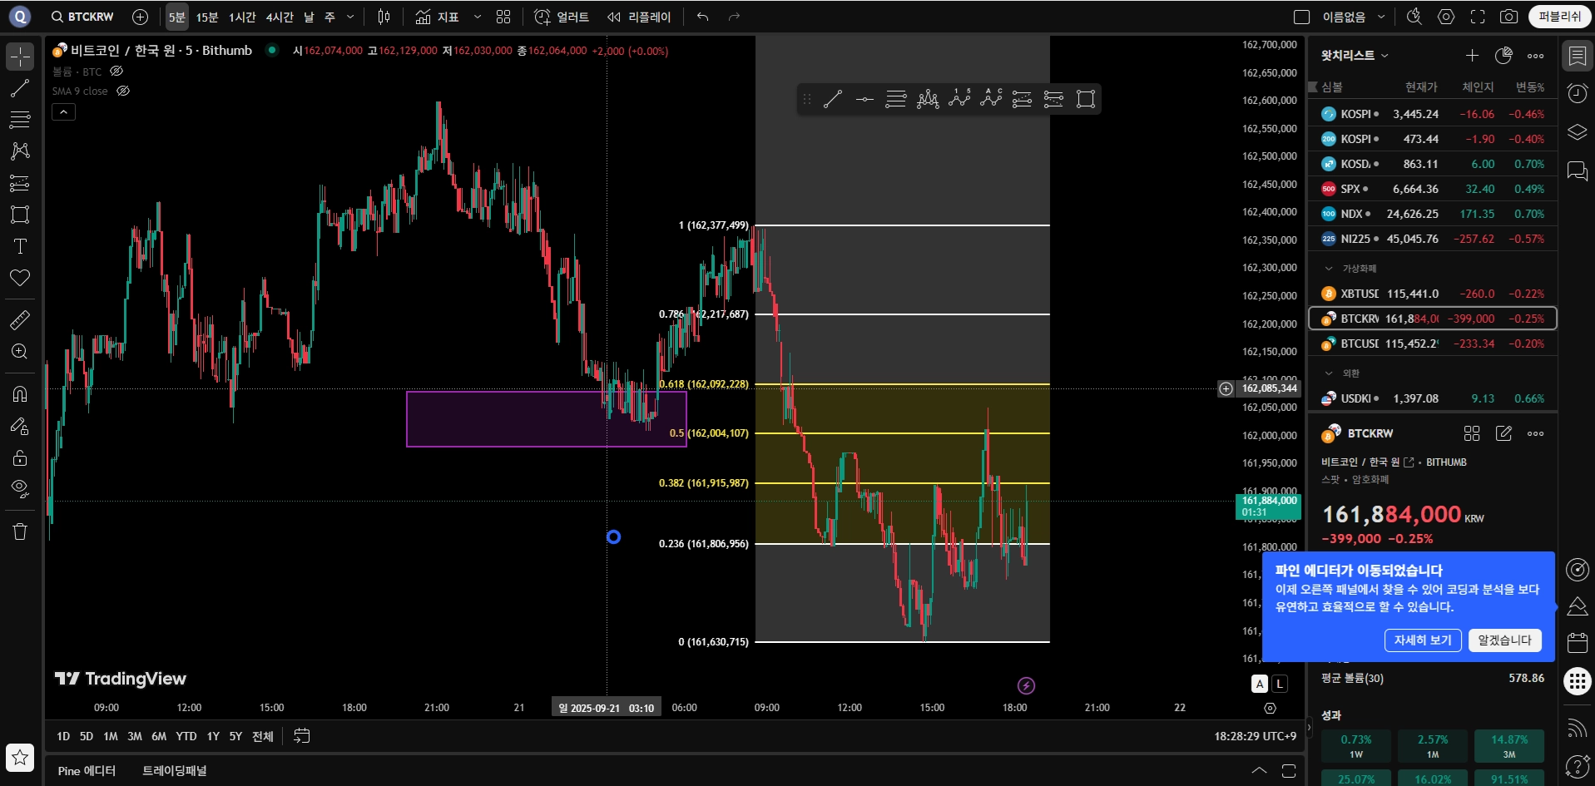Delete all drawings with trash icon
1595x786 pixels.
[x=20, y=531]
